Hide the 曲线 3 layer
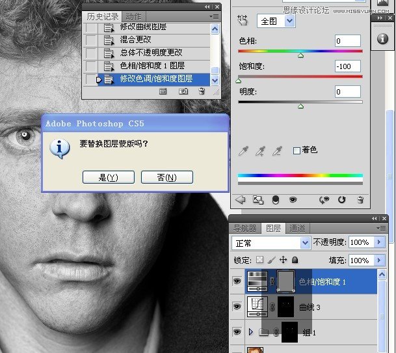396x353 pixels. click(x=237, y=307)
